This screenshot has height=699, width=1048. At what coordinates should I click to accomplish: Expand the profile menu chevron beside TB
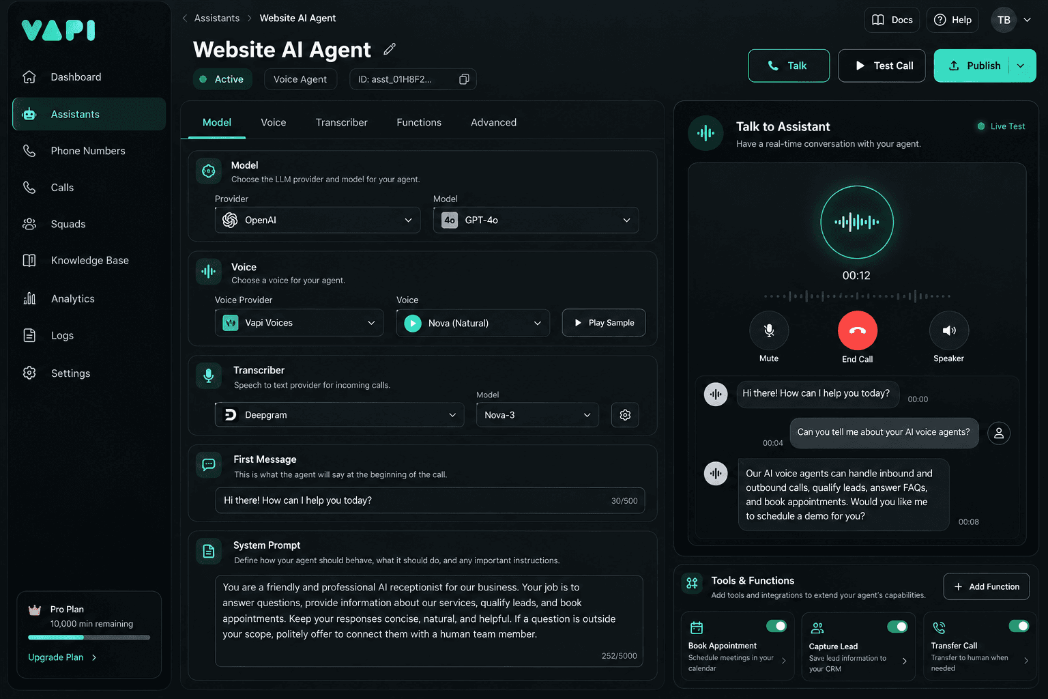pyautogui.click(x=1027, y=20)
